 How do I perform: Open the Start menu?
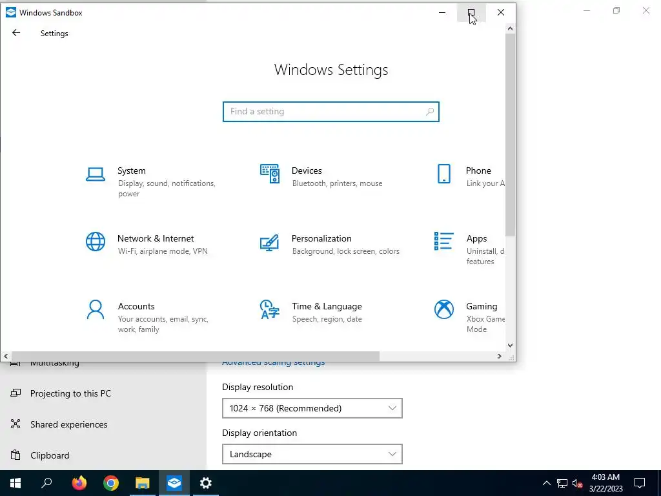point(15,483)
